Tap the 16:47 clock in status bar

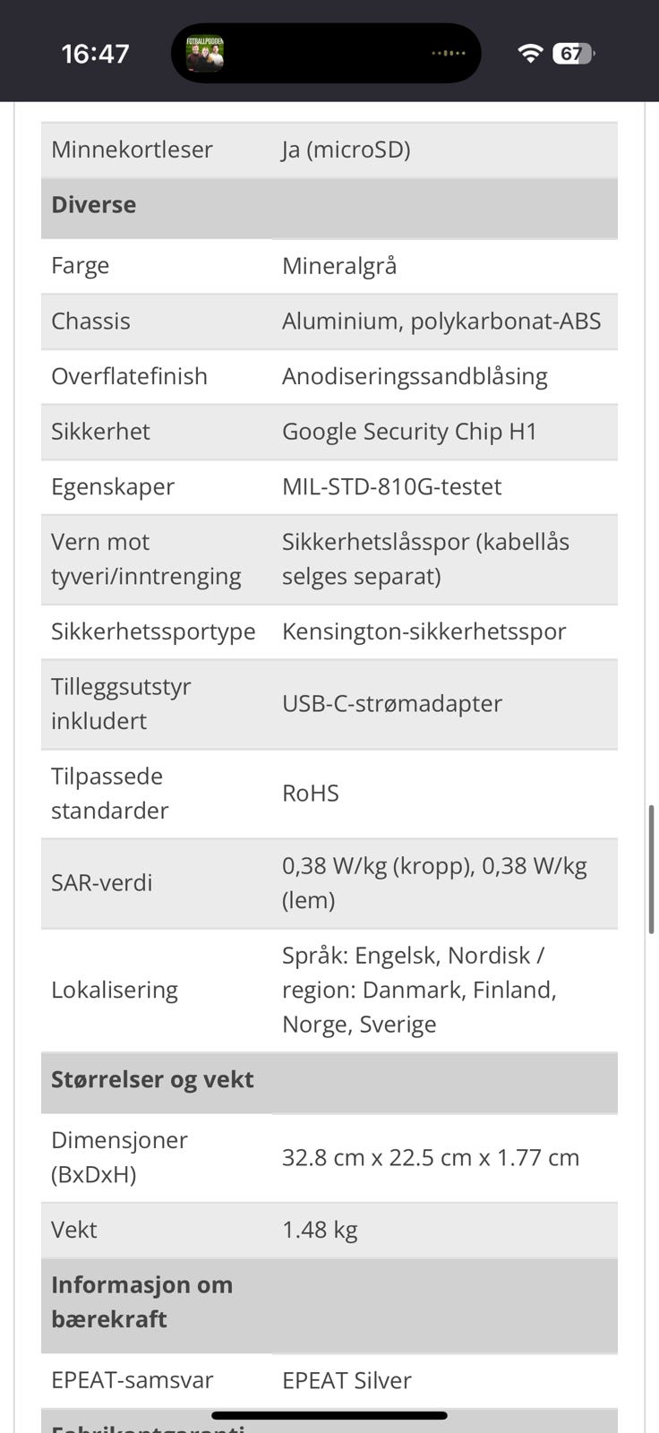tap(95, 54)
